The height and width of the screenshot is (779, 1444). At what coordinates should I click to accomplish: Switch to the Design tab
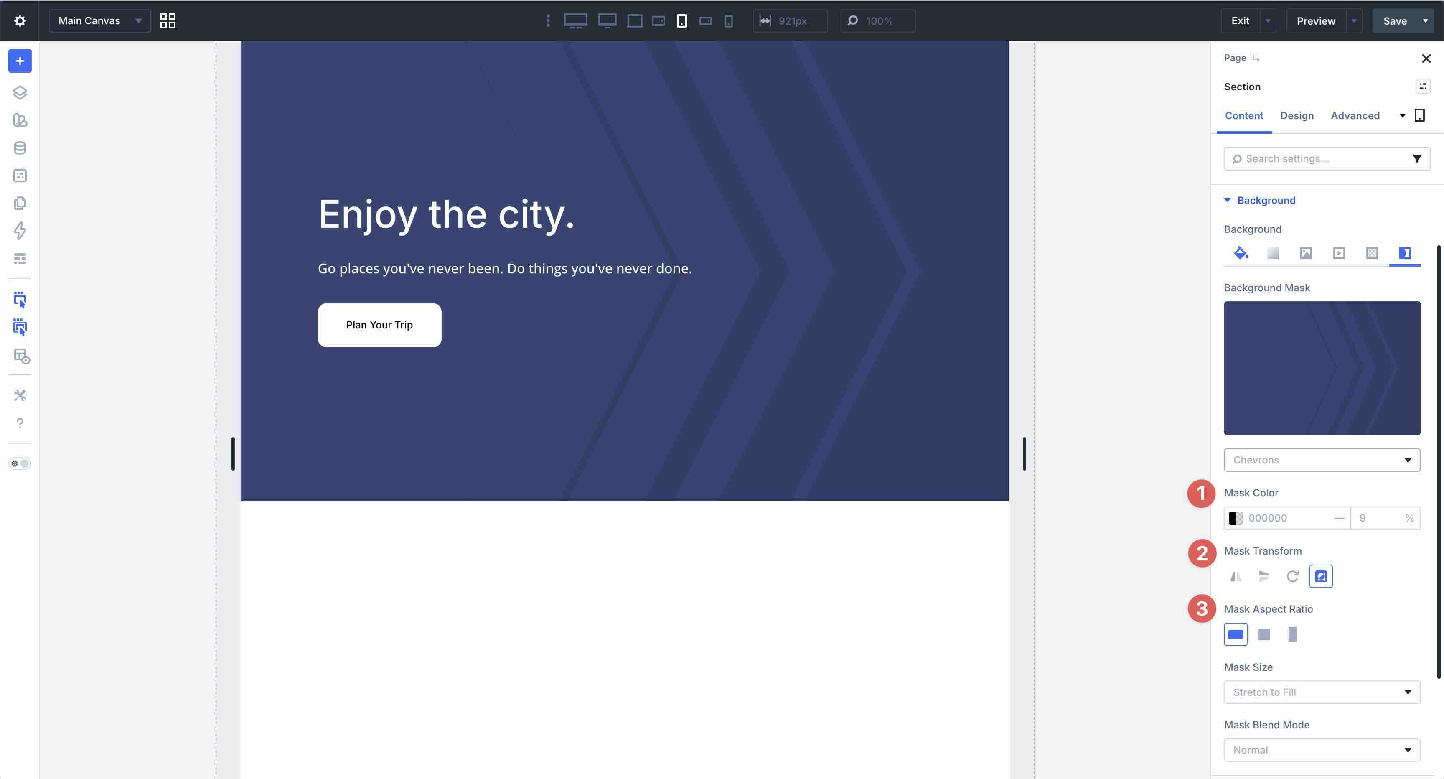click(x=1297, y=115)
